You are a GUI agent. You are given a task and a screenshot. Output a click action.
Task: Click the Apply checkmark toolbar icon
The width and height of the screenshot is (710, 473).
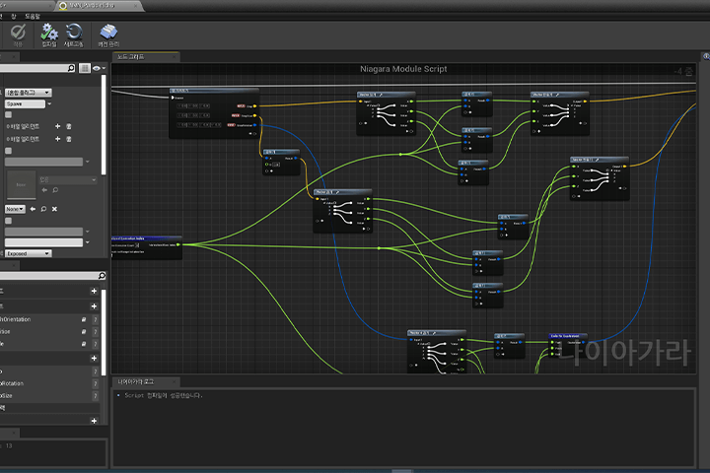[18, 35]
